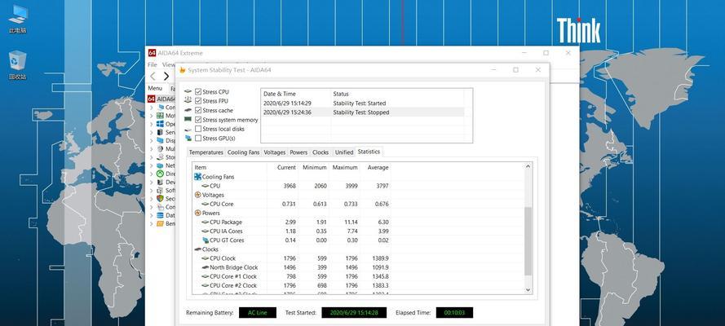Viewport: 725px width, 326px height.
Task: Click the flame icon in the Stability Test title
Action: [x=183, y=70]
